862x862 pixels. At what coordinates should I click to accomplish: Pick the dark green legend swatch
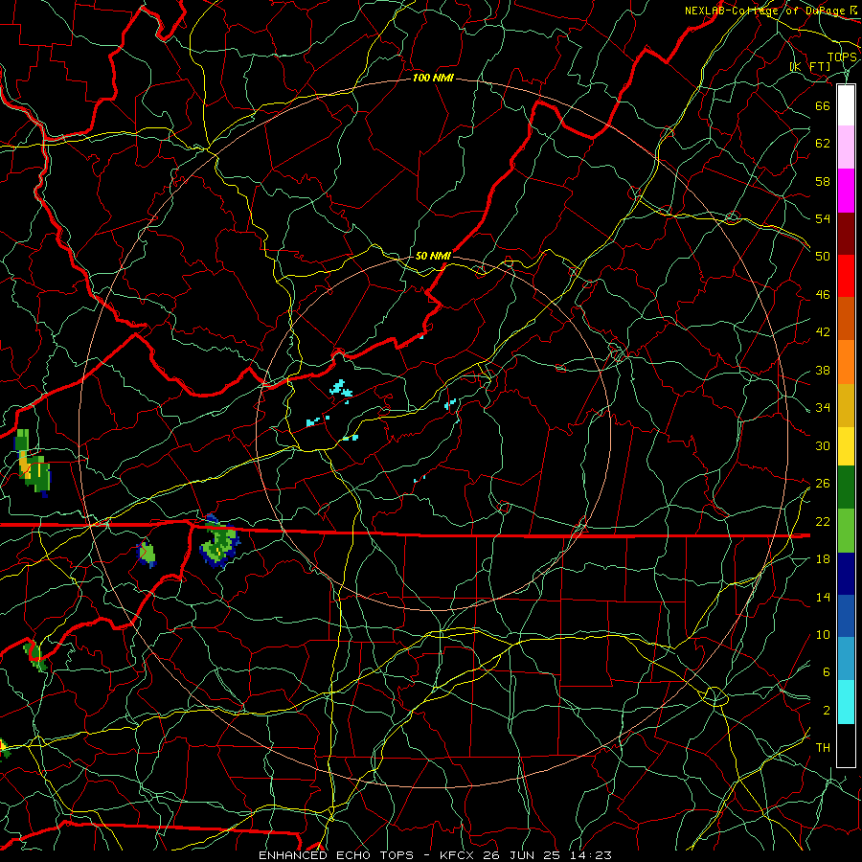coord(846,488)
